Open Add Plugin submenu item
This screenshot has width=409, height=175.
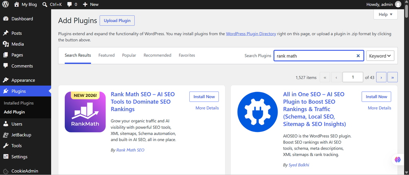[x=14, y=112]
